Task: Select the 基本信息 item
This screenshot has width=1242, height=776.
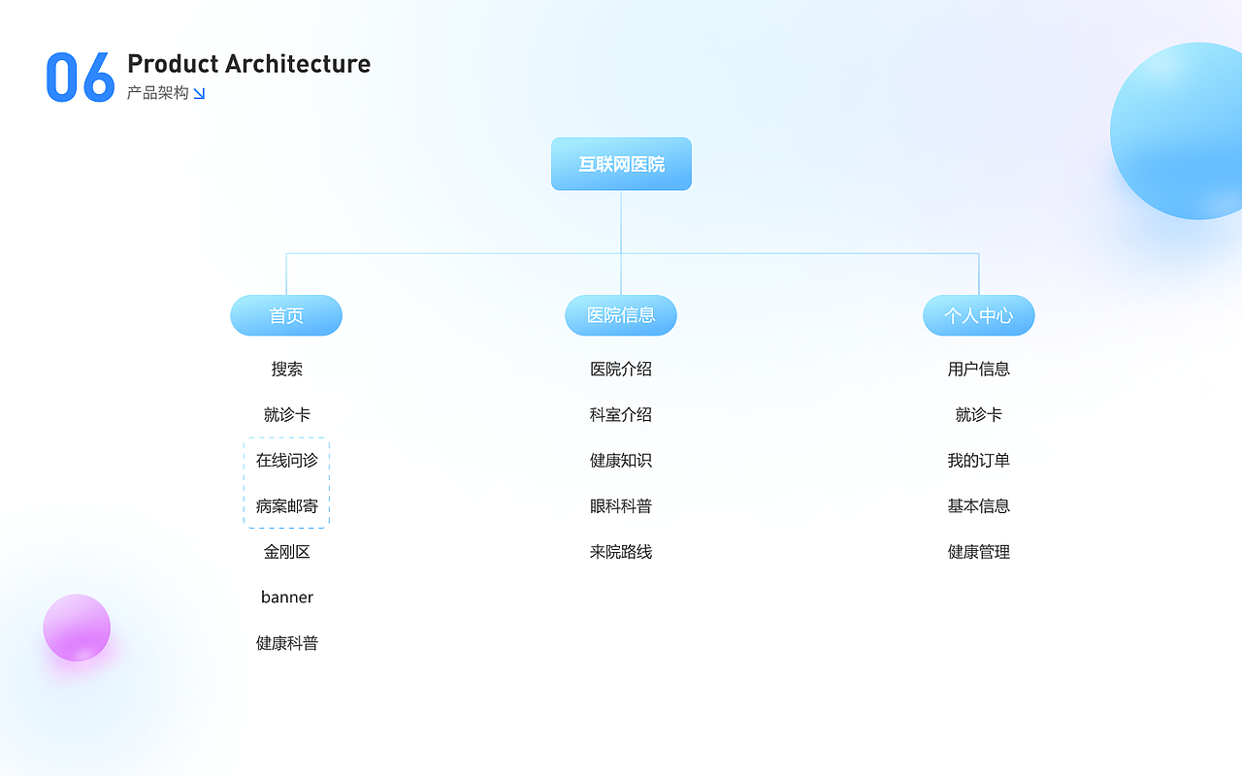Action: [979, 505]
